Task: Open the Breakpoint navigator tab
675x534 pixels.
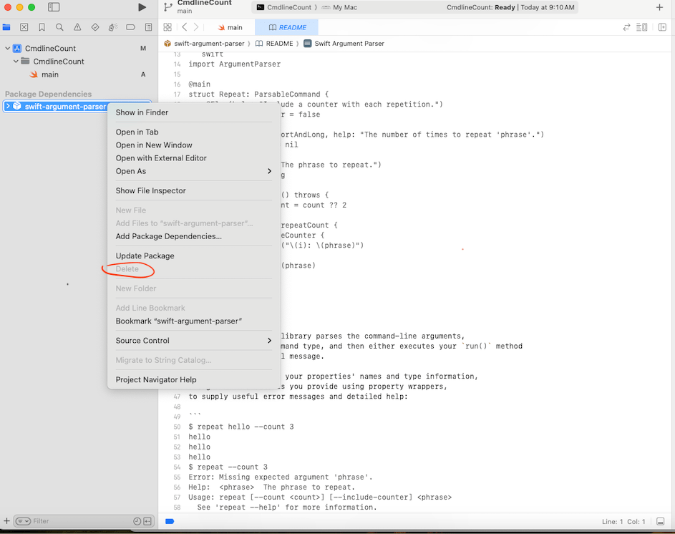Action: (x=130, y=27)
